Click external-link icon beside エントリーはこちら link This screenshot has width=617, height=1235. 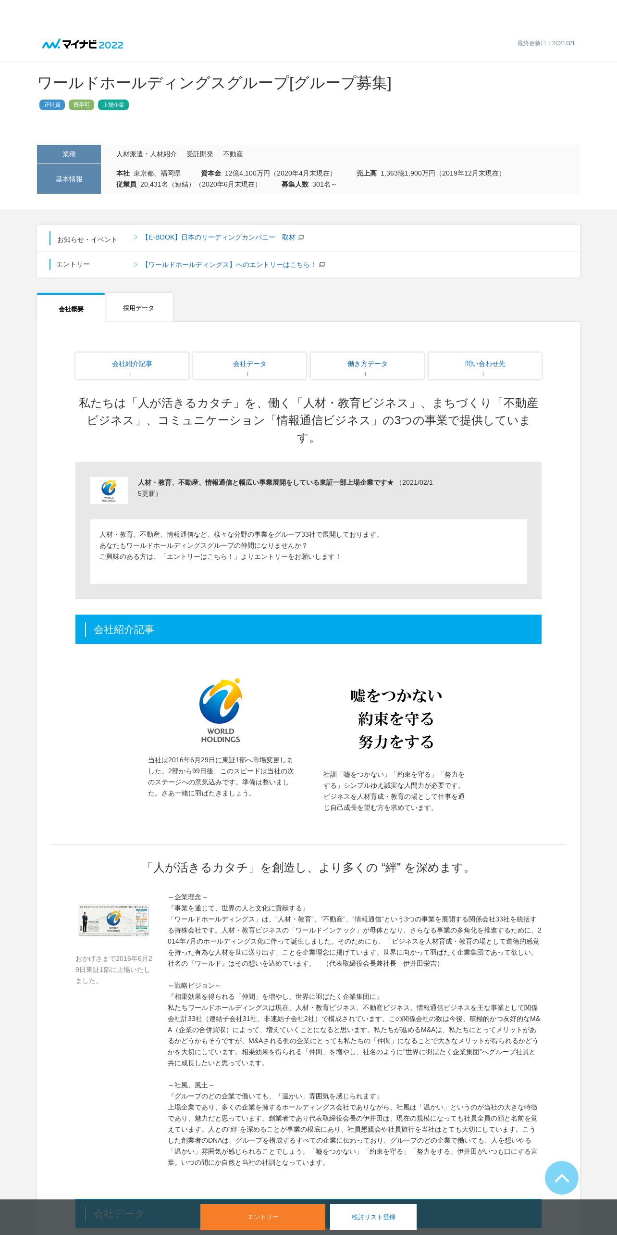322,265
